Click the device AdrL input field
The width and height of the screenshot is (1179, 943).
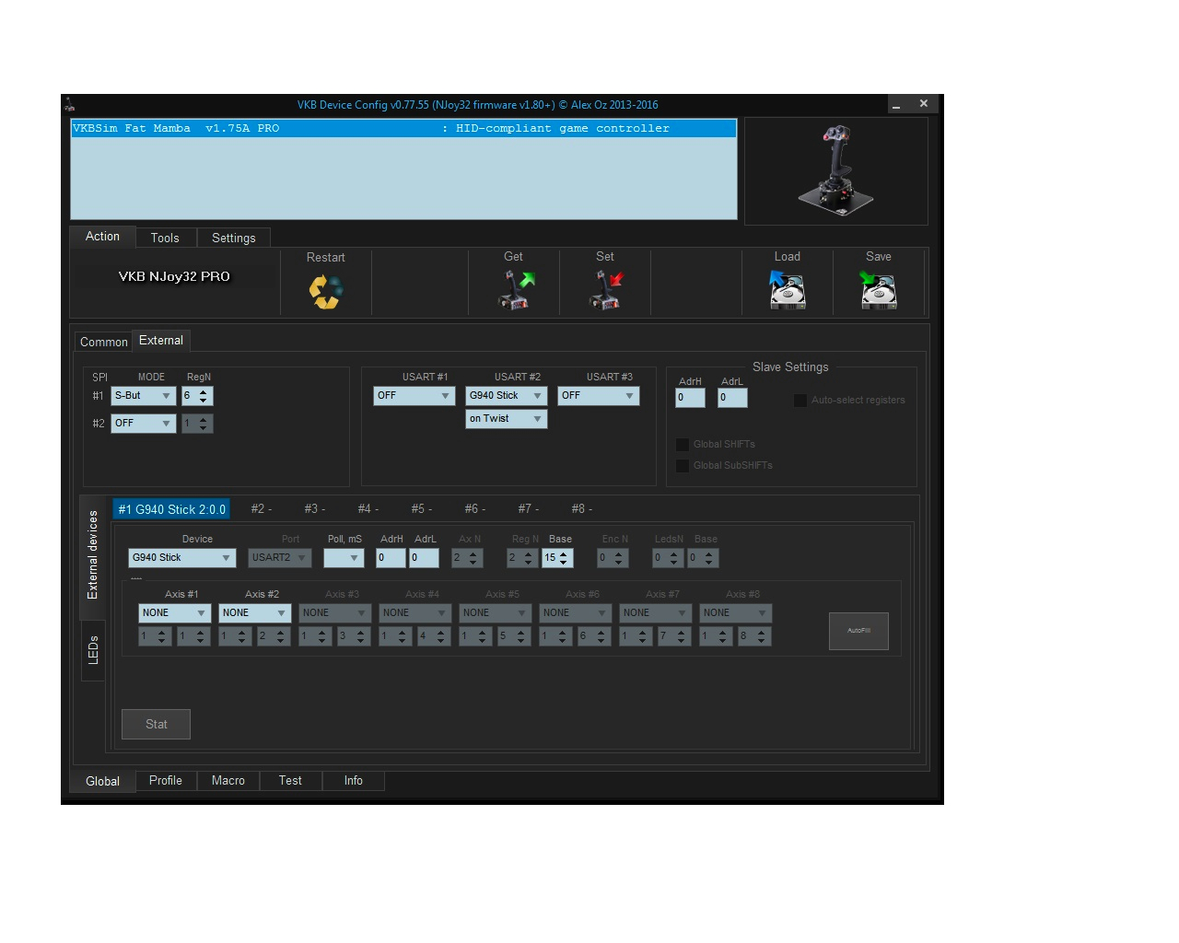coord(424,558)
